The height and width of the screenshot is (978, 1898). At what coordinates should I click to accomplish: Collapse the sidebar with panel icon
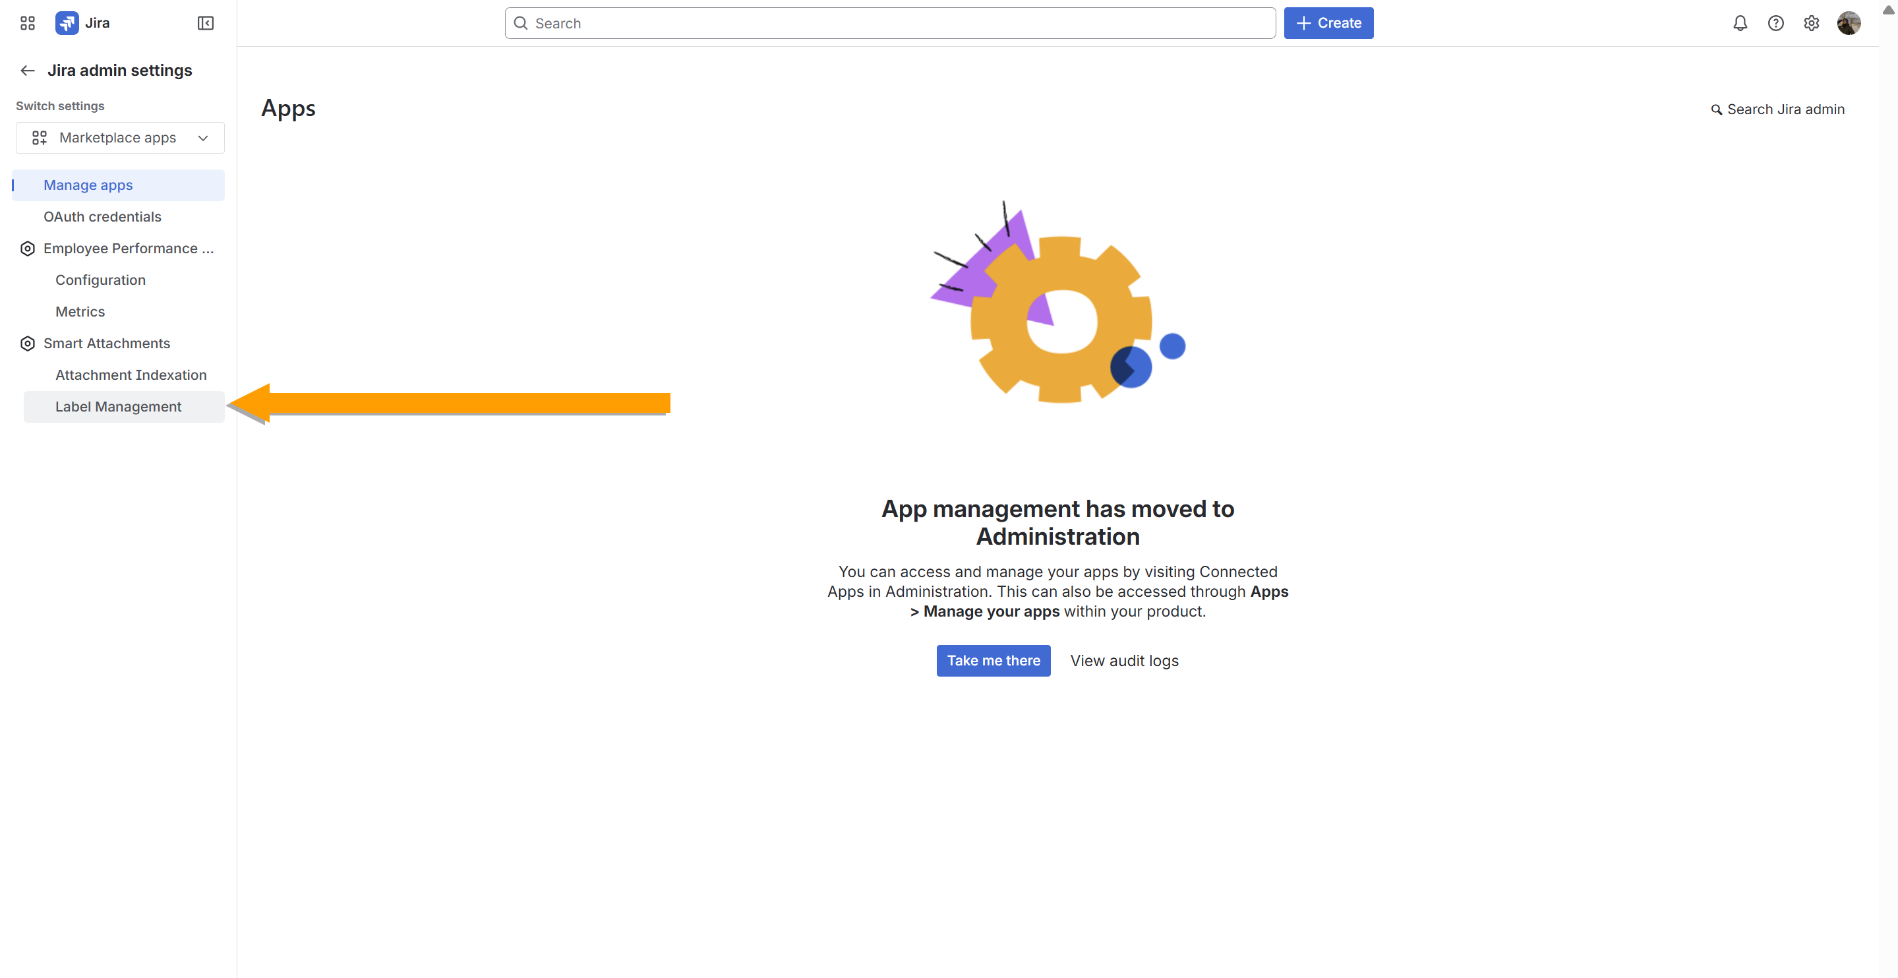[x=206, y=23]
